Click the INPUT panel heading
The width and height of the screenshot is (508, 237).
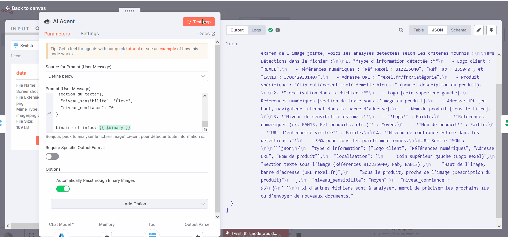click(20, 29)
